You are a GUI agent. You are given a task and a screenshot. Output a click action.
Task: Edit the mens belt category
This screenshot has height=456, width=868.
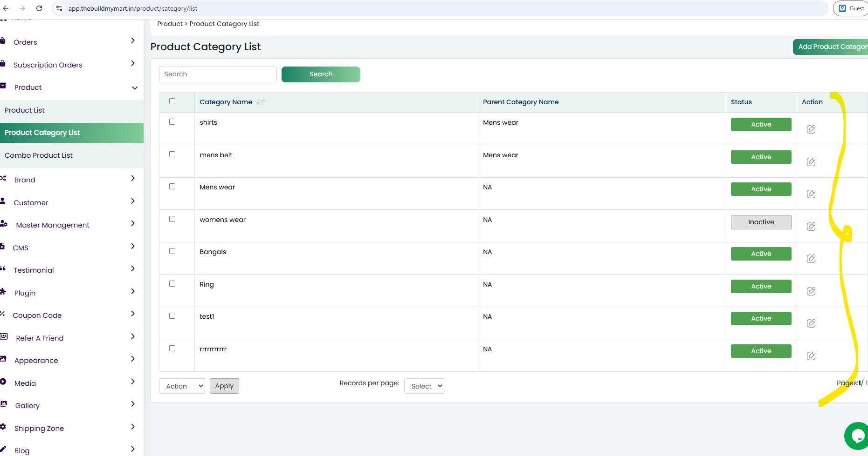pyautogui.click(x=811, y=162)
